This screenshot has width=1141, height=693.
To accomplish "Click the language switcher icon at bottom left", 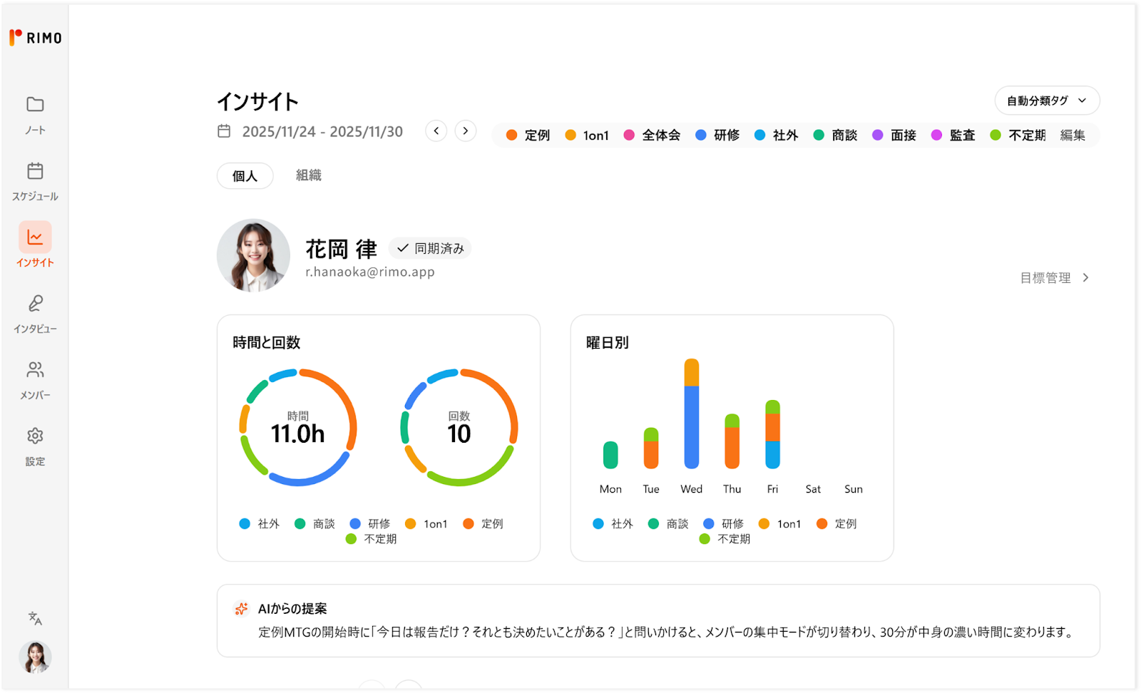I will [35, 619].
